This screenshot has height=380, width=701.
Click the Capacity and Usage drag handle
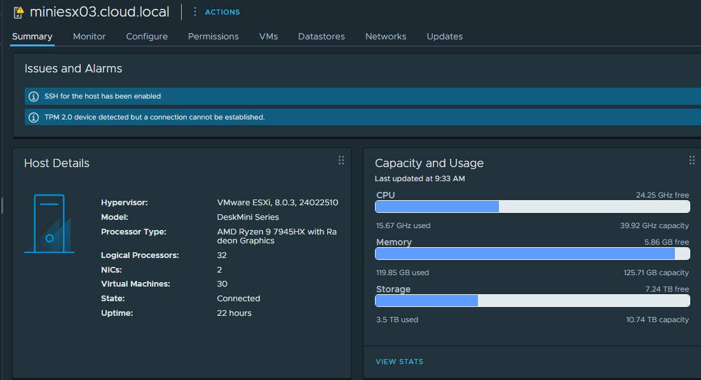pyautogui.click(x=691, y=160)
